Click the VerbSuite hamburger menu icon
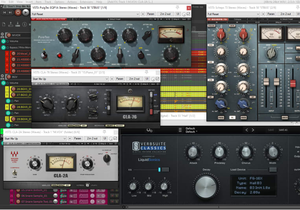The image size is (300, 210). click(180, 130)
